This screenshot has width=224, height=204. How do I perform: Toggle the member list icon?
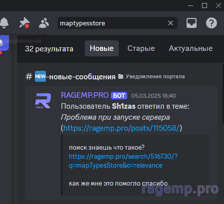[x=44, y=23]
